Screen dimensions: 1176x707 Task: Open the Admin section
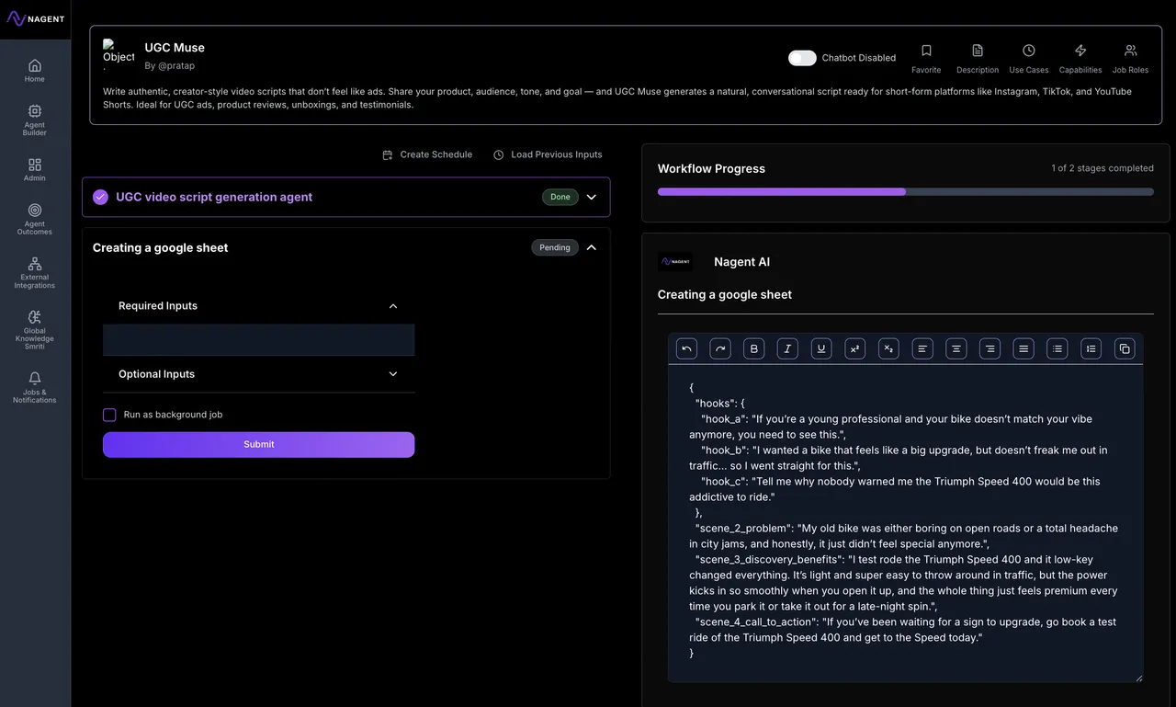(35, 169)
